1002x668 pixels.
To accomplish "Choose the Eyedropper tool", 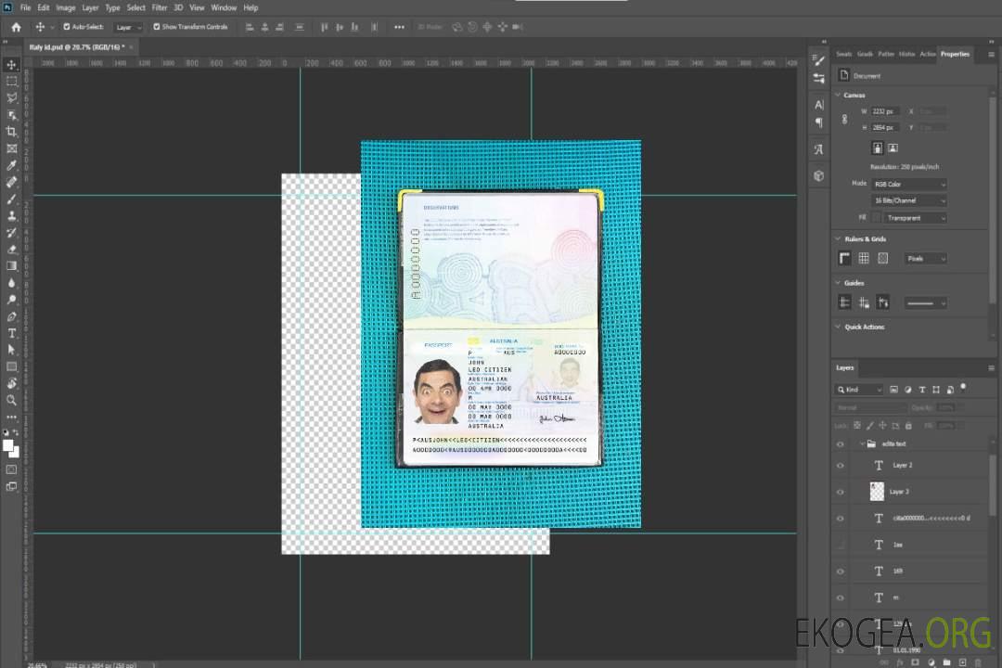I will [12, 165].
